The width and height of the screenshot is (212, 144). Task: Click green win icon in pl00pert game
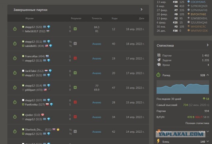point(75,87)
